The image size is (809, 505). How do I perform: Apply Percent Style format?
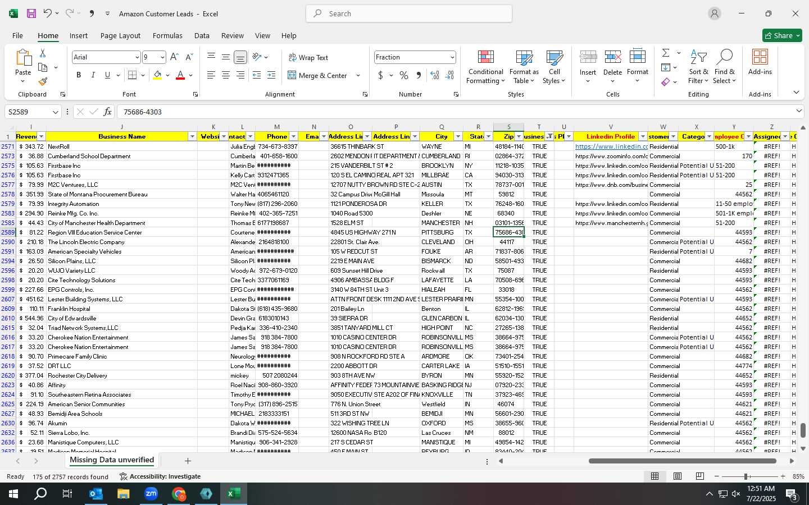404,75
